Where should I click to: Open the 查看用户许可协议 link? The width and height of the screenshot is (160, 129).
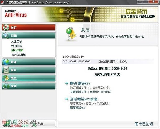pyautogui.click(x=101, y=92)
